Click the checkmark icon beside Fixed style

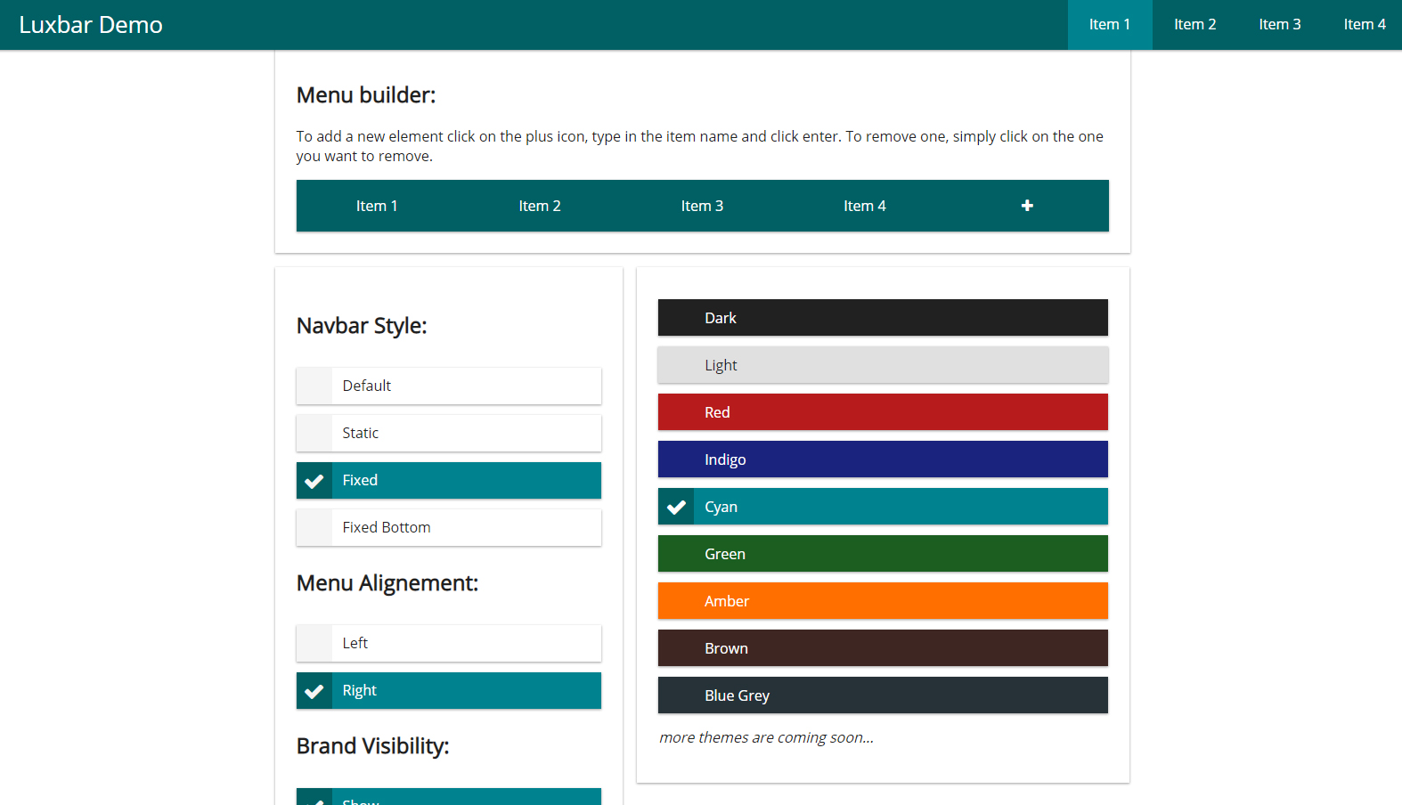pos(314,481)
